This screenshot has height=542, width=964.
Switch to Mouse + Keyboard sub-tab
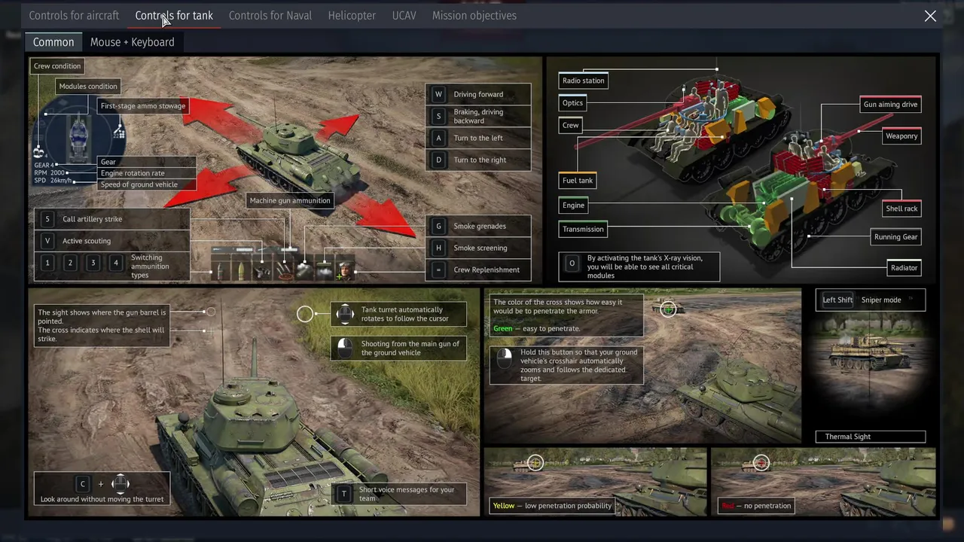132,42
